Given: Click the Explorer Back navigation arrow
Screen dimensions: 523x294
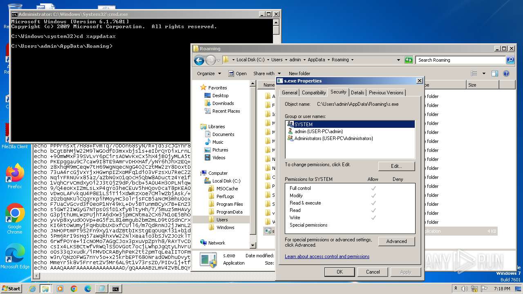Looking at the screenshot, I should (x=199, y=60).
